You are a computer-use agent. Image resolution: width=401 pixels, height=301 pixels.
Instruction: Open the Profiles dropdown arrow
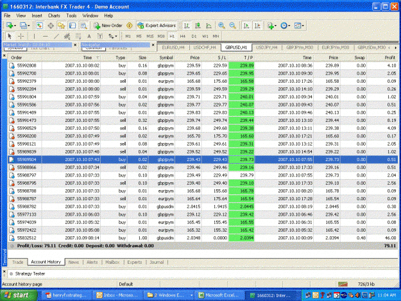[29, 26]
